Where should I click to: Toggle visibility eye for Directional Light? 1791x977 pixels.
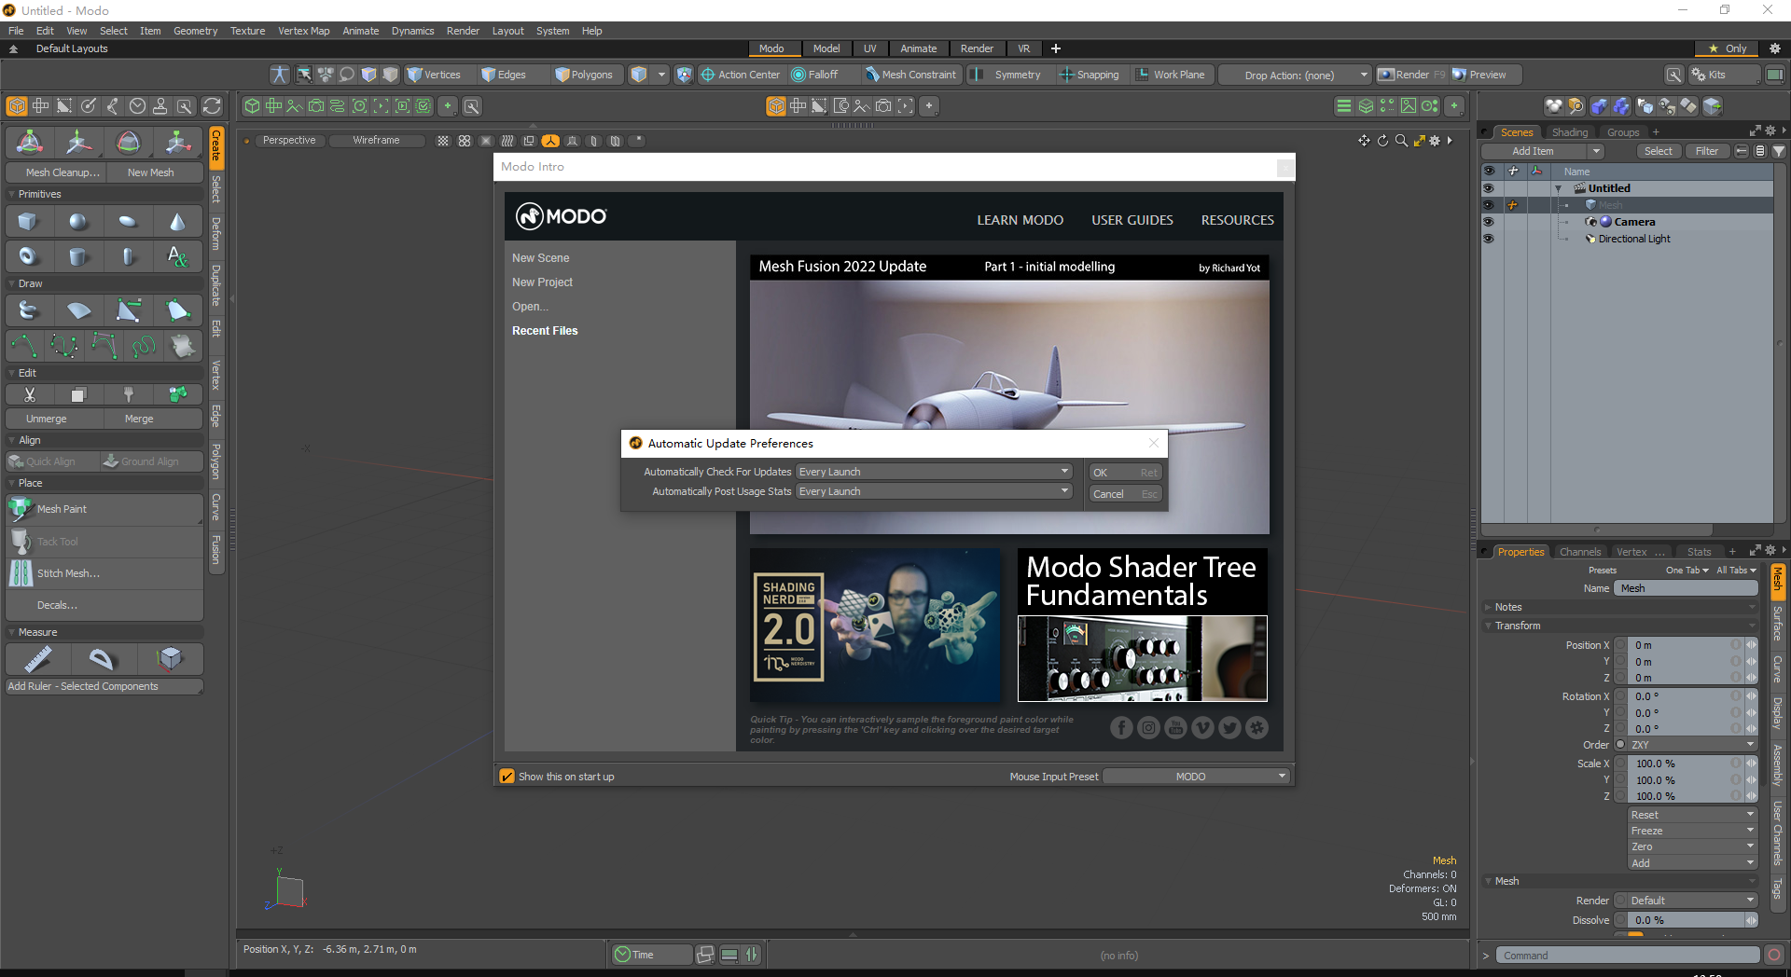tap(1489, 239)
